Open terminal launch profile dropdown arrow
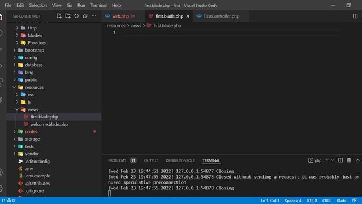 [x=333, y=160]
